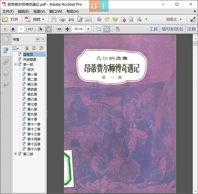Go to next page arrow
Viewport: 198px width, 194px height.
click(13, 29)
